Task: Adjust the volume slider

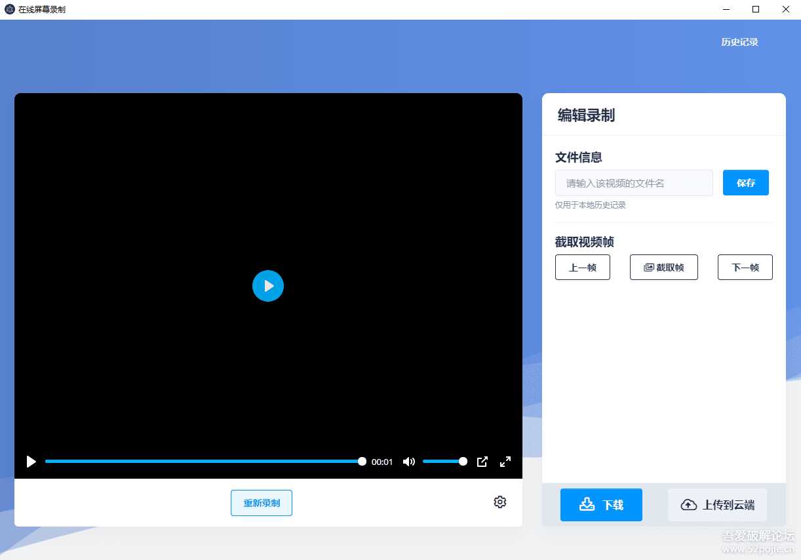Action: 444,462
